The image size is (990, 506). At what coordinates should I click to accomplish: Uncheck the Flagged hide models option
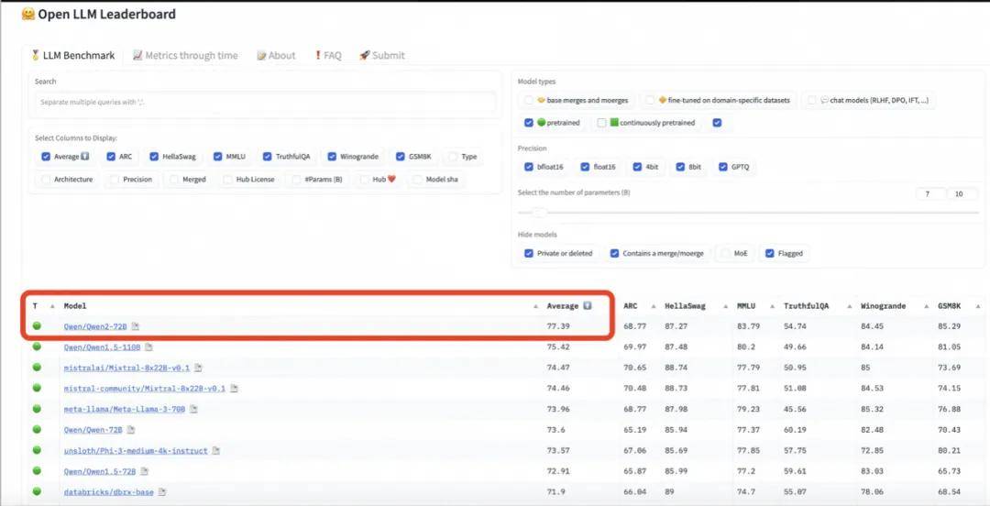pyautogui.click(x=770, y=253)
